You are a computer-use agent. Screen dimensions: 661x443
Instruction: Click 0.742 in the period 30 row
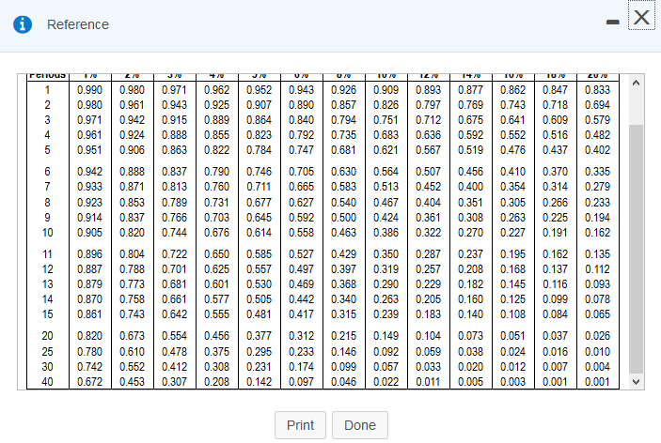pyautogui.click(x=89, y=367)
